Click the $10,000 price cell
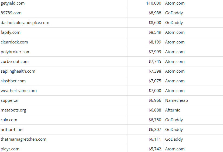Viewport: 223px width, 152px height. [x=154, y=3]
